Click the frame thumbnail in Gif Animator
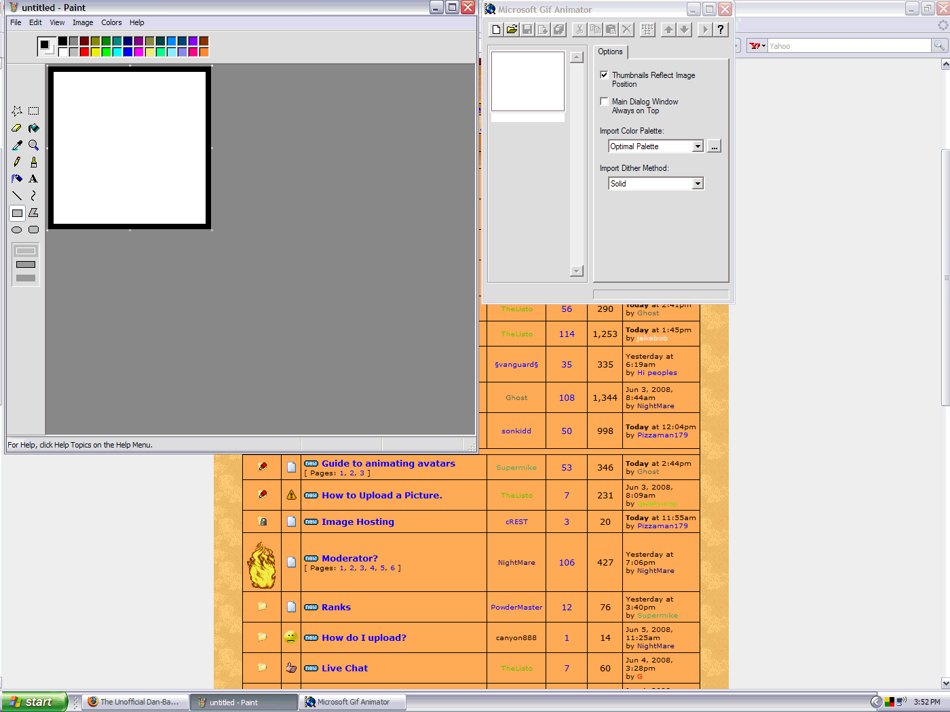 528,81
